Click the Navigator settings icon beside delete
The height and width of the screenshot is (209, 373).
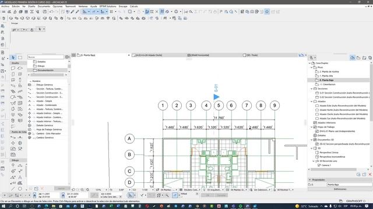click(x=364, y=174)
